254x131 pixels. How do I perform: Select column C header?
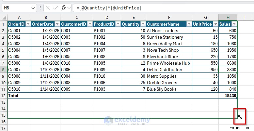click(x=77, y=18)
